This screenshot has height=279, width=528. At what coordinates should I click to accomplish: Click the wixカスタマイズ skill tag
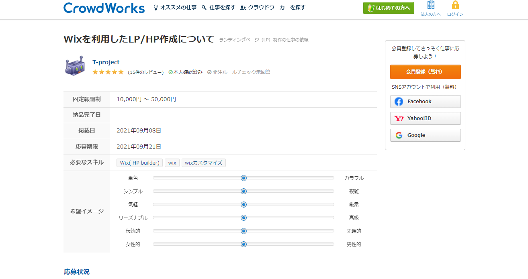pos(204,163)
